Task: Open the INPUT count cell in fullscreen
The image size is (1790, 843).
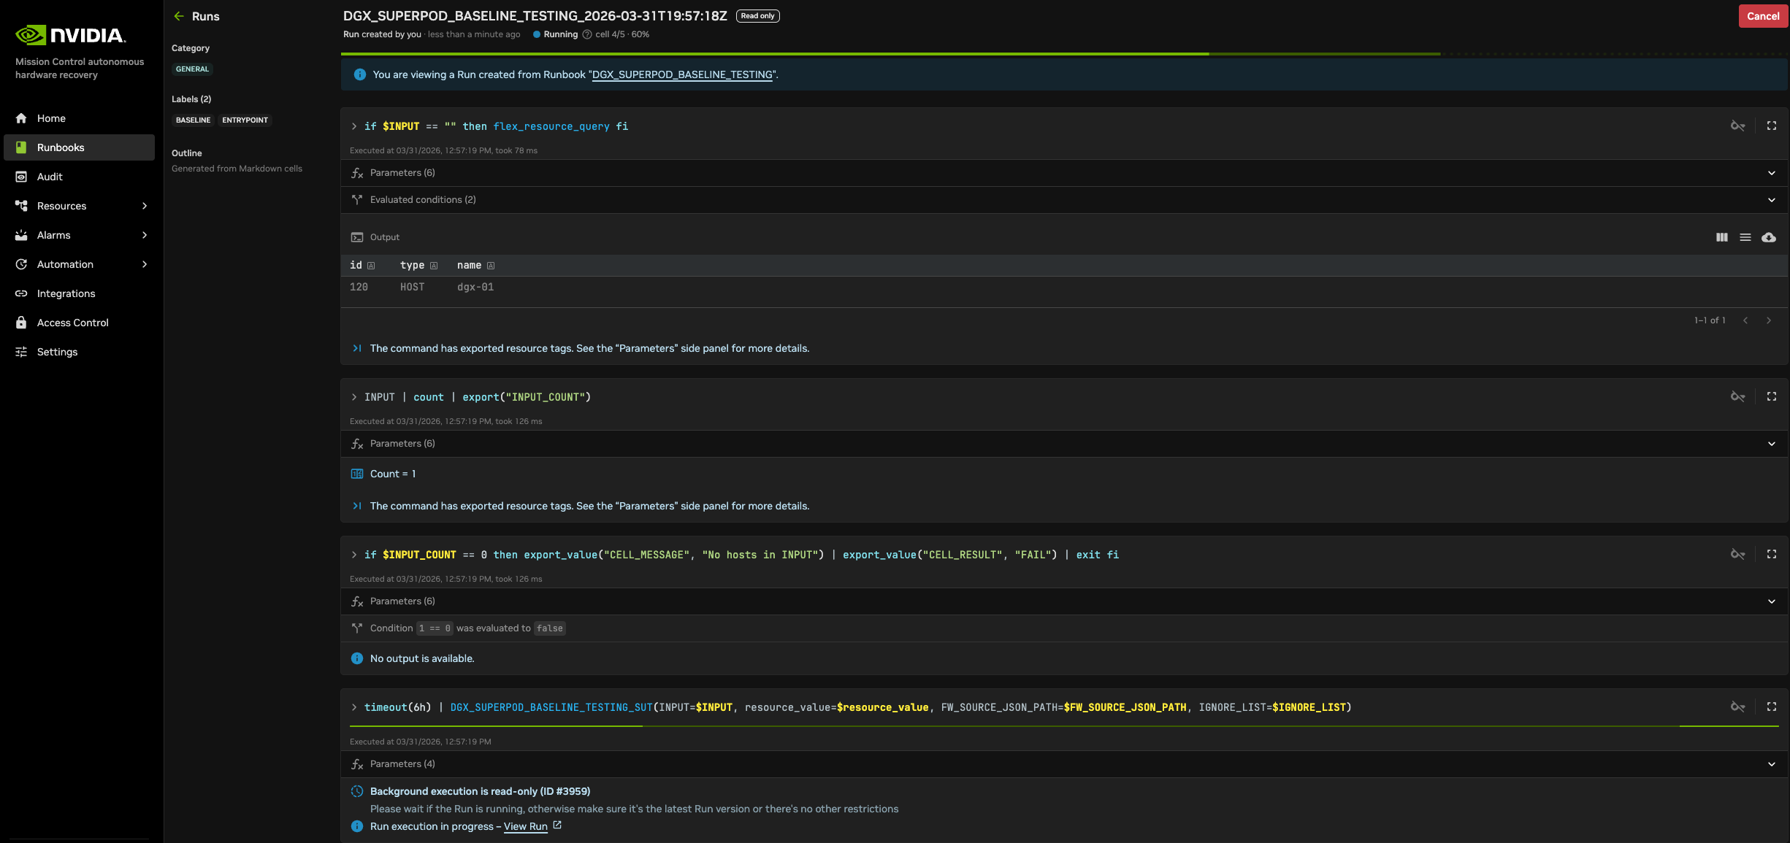Action: [x=1771, y=397]
